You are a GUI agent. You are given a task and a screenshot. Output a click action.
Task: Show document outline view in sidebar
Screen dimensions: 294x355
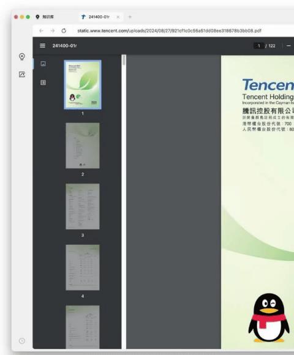(43, 83)
